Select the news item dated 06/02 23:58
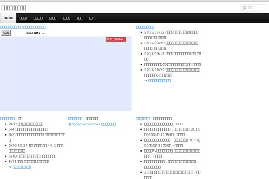269x179 pixels. (172, 143)
